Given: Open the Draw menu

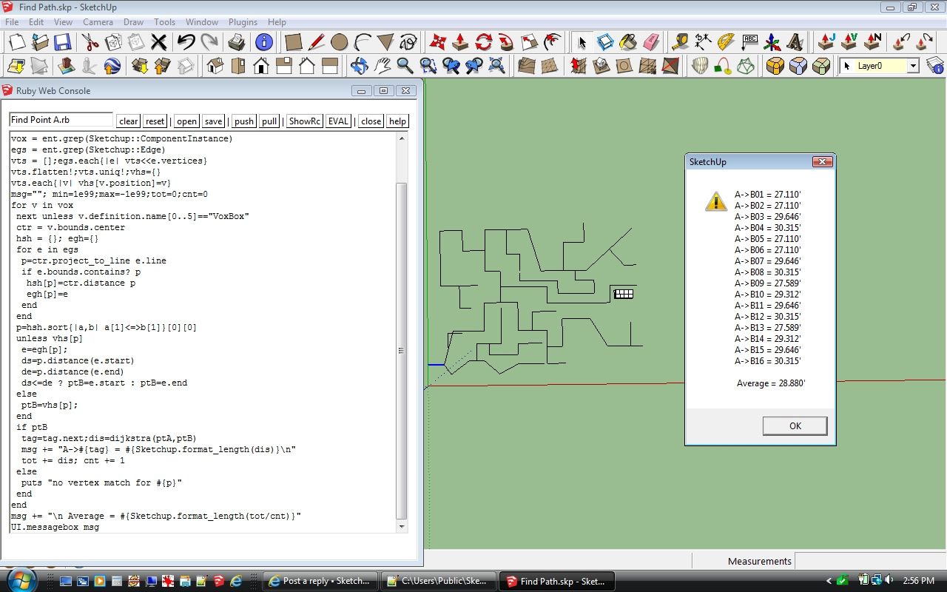Looking at the screenshot, I should pyautogui.click(x=133, y=22).
